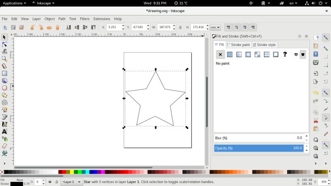This screenshot has width=331, height=186.
Task: Set fill to No paint (X)
Action: [220, 55]
